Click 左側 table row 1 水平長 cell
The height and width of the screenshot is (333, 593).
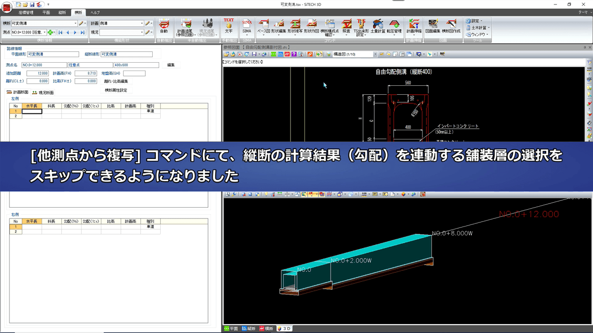click(32, 111)
